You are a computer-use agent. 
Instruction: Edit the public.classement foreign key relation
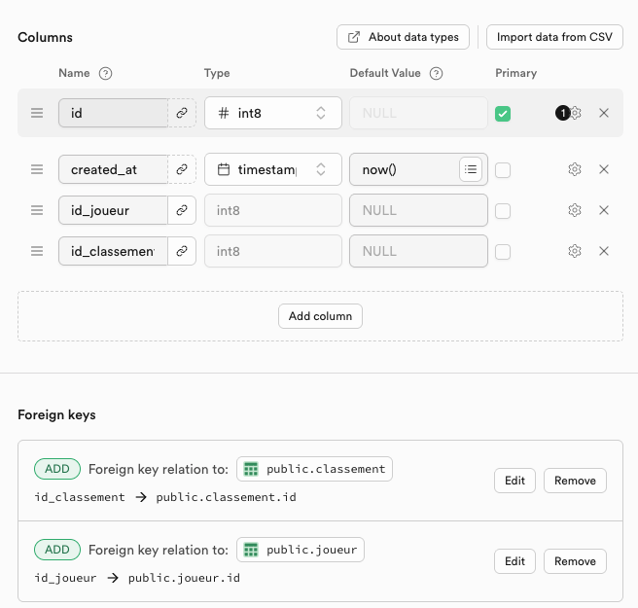point(514,481)
